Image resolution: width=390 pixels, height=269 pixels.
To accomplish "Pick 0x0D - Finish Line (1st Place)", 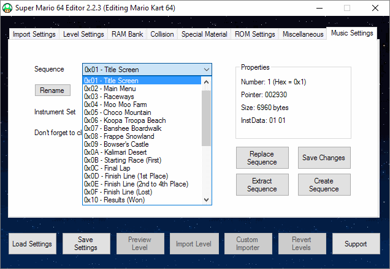I will 142,176.
